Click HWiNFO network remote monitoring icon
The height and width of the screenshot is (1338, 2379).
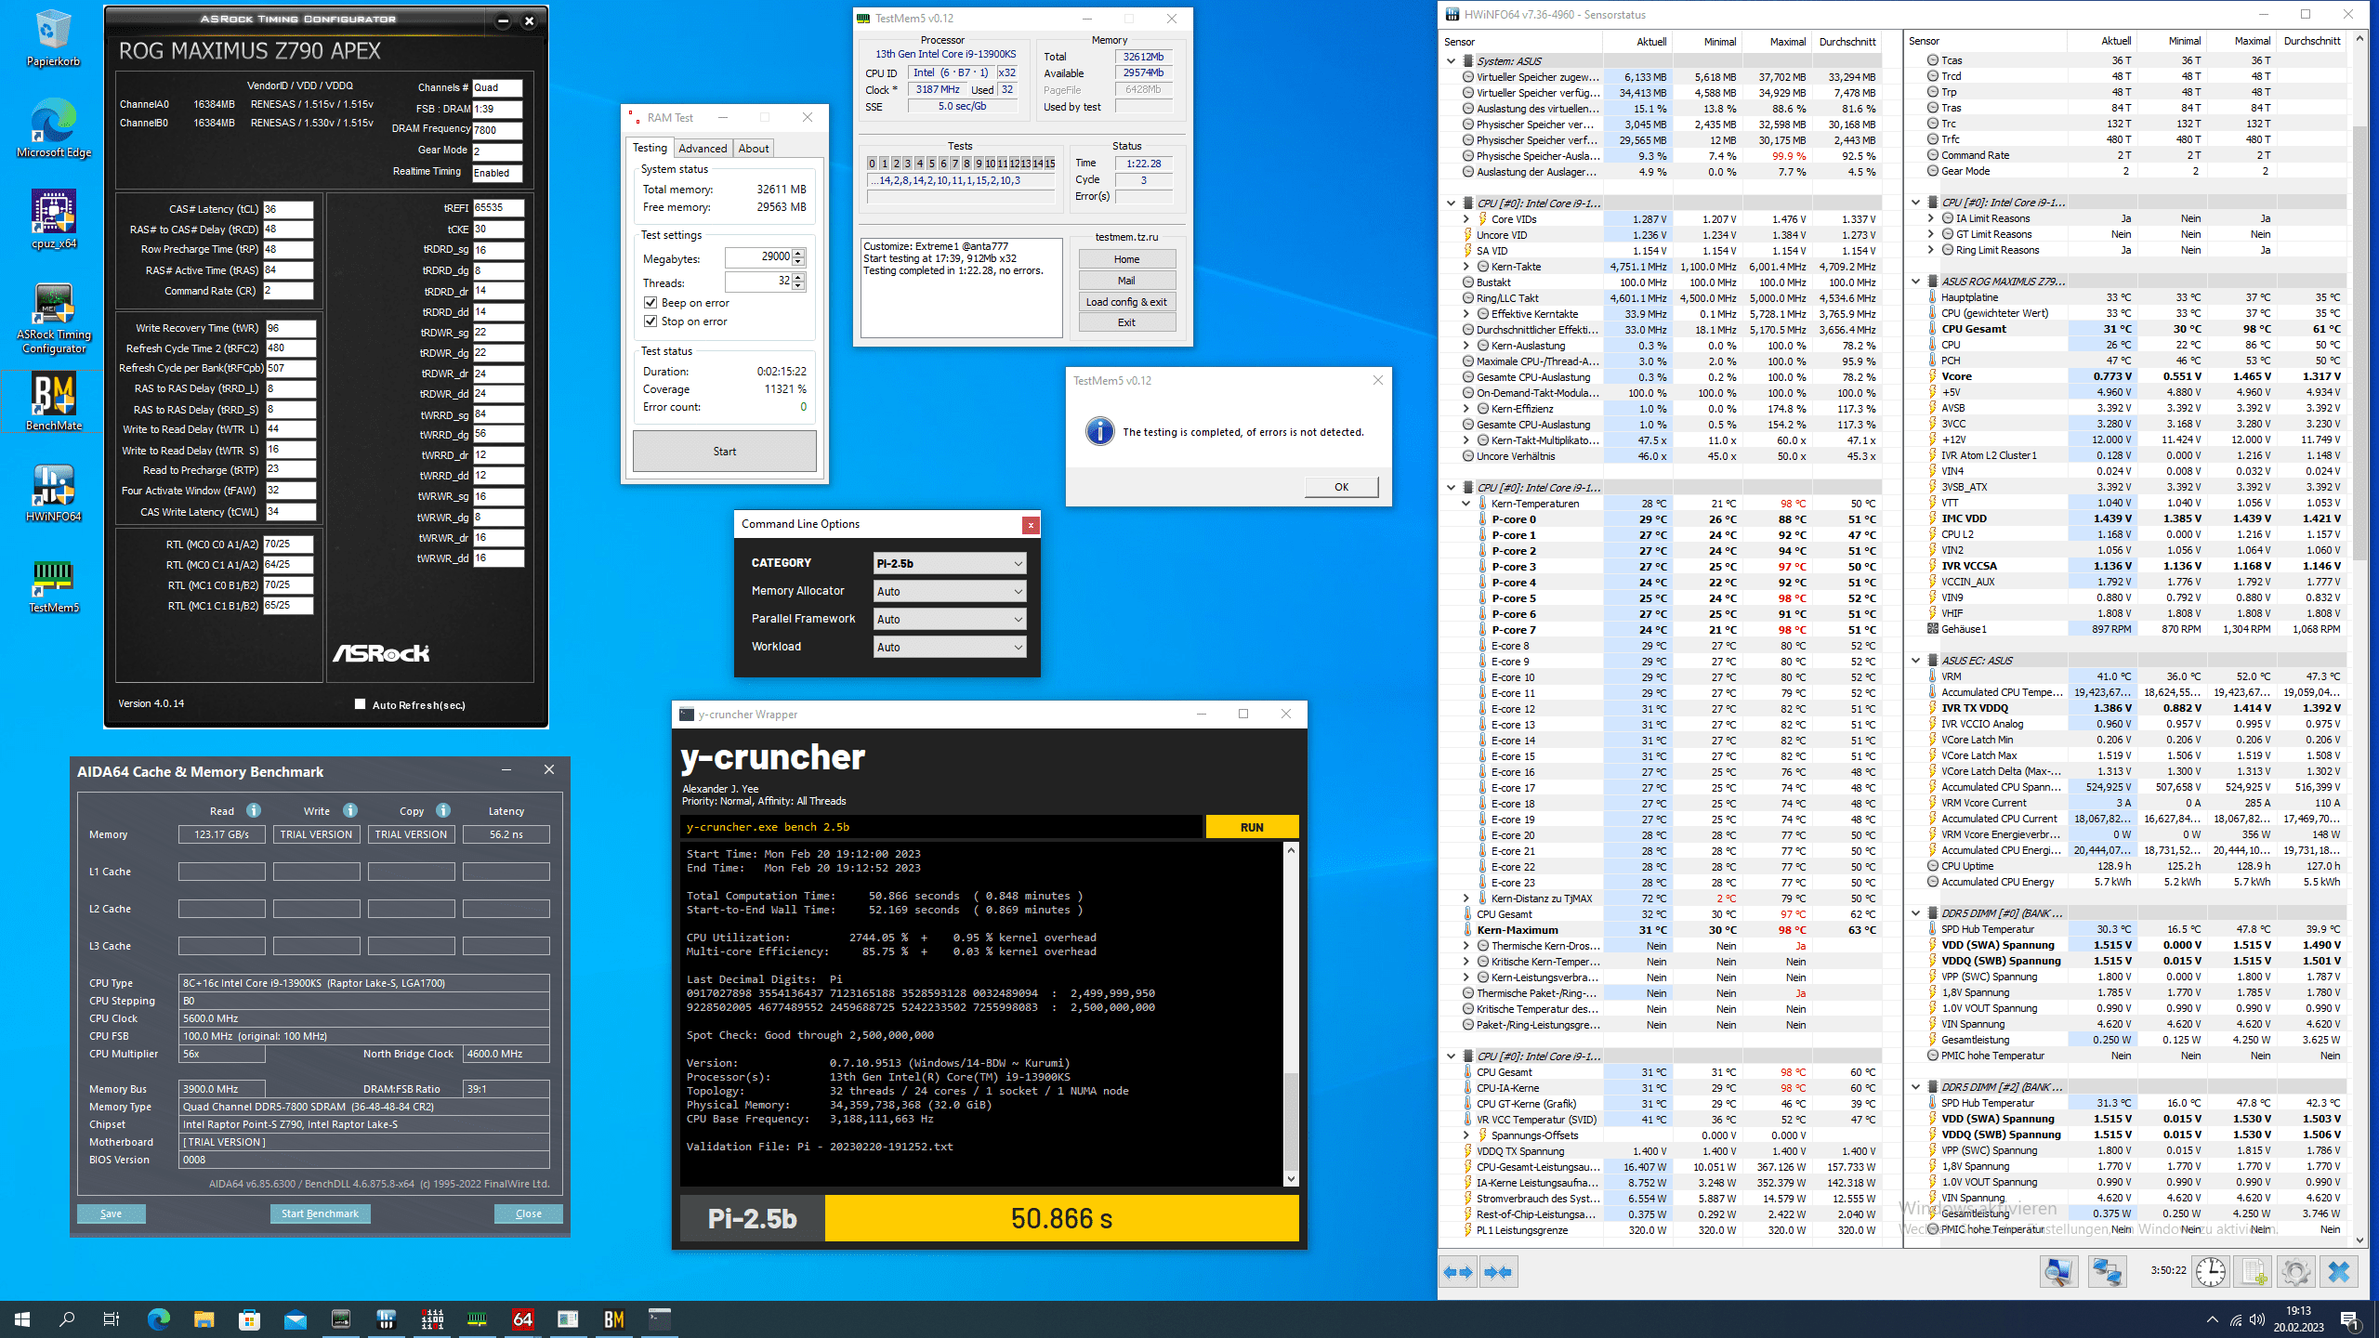point(2107,1272)
